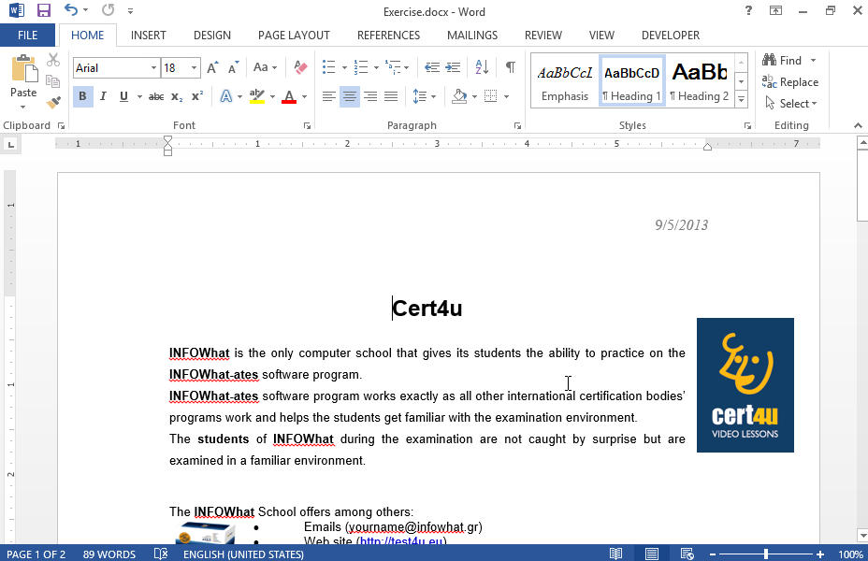Toggle Underline formatting
Image resolution: width=868 pixels, height=561 pixels.
[x=123, y=97]
